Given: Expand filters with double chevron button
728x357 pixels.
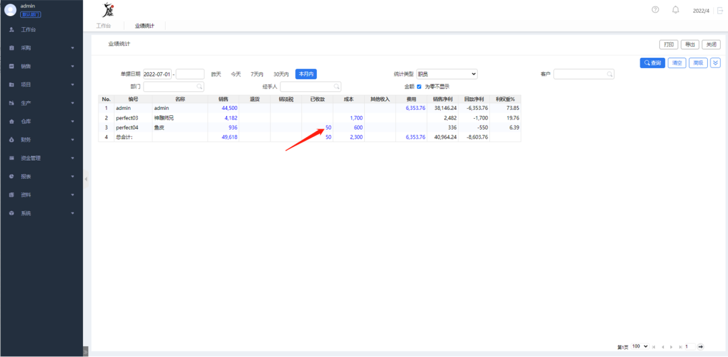Looking at the screenshot, I should click(x=715, y=63).
